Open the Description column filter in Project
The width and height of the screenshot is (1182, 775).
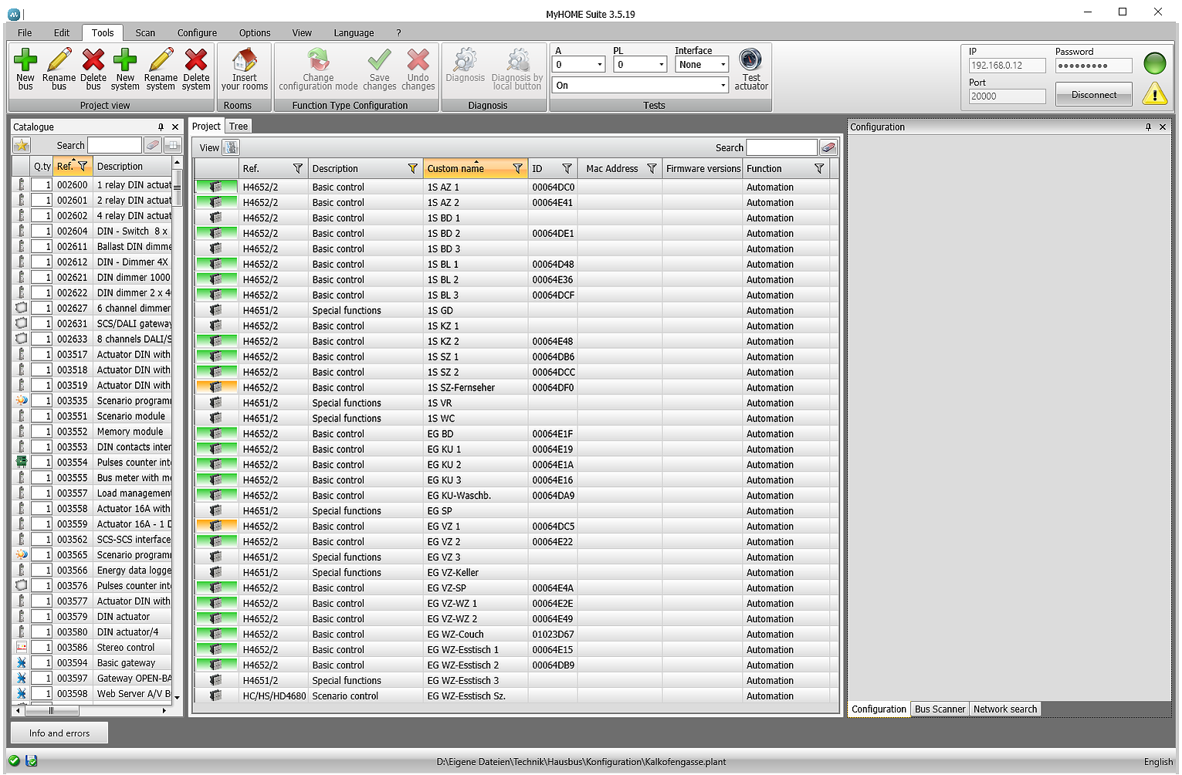click(x=413, y=168)
